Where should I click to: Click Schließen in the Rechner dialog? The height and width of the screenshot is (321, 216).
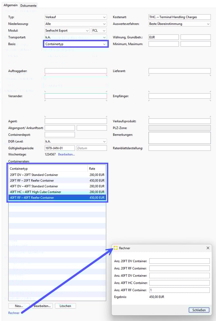click(199, 310)
